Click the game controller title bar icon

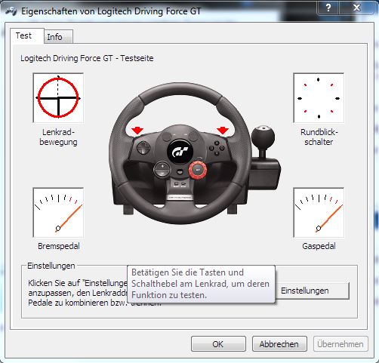(x=11, y=11)
